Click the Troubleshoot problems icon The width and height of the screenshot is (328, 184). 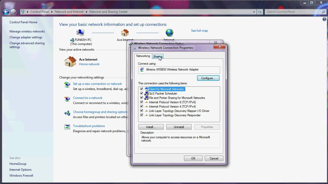pos(67,127)
